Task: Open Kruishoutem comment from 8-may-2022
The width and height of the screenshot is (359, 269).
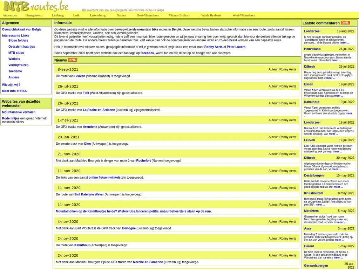Action: (313, 193)
